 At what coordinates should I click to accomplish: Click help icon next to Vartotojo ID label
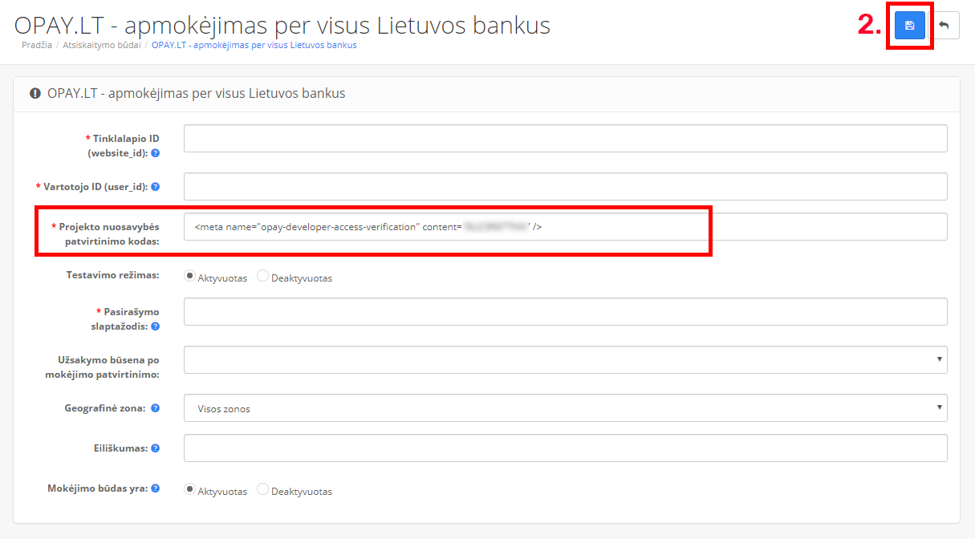pos(156,186)
